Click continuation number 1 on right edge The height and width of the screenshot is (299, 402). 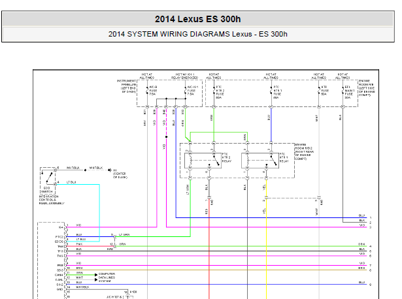tap(371, 218)
